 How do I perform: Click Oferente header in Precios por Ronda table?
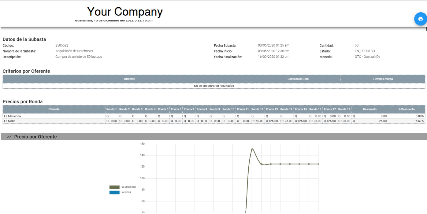click(x=54, y=109)
